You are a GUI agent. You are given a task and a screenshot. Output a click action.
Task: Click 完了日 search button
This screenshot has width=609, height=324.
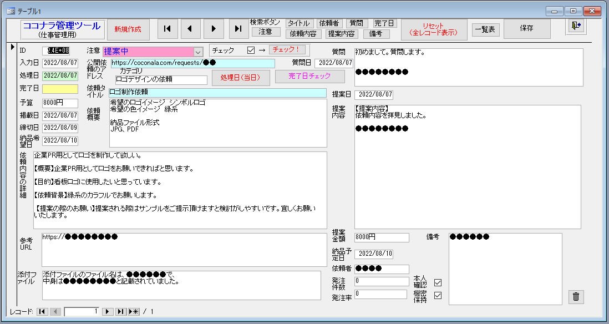pos(385,23)
